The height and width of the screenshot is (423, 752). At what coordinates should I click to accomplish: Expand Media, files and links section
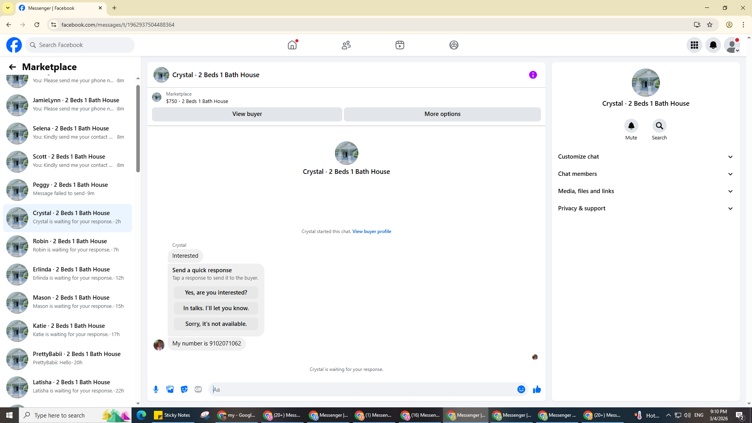tap(645, 191)
